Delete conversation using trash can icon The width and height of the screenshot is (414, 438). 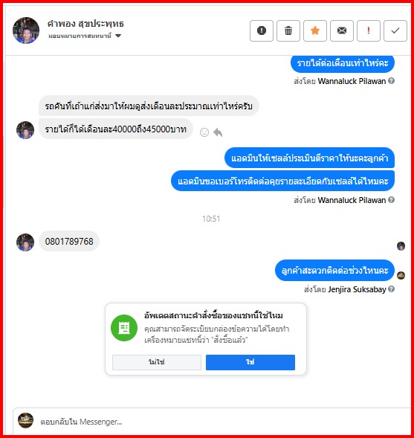[288, 30]
